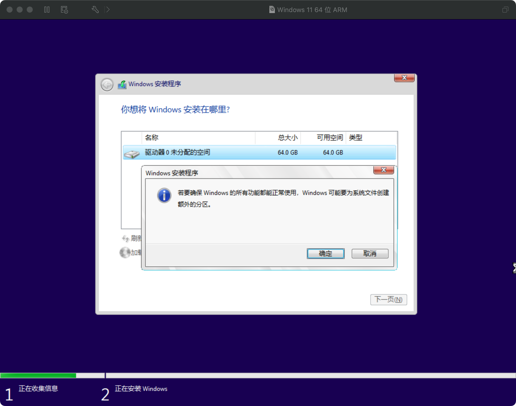Click the load driver disc icon
The width and height of the screenshot is (516, 406).
[125, 252]
